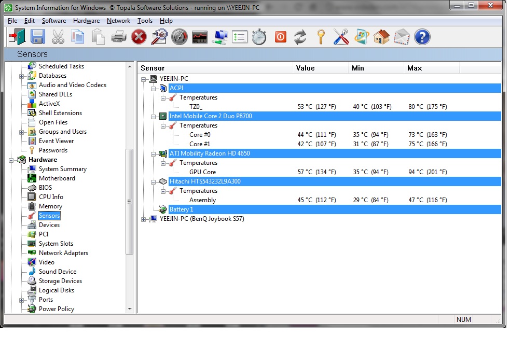Select CPU Info in the tree
Screen dimensions: 524x338
51,197
